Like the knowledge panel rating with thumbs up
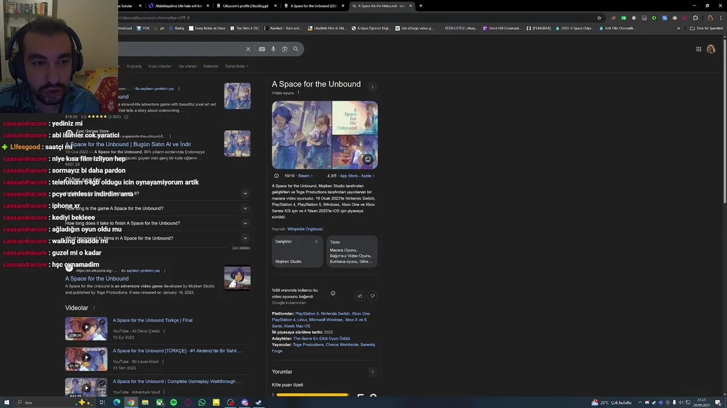727x408 pixels. (360, 296)
